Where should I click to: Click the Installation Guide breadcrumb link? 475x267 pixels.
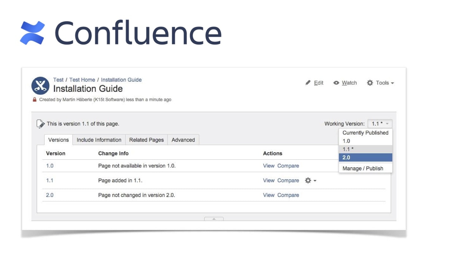(x=121, y=80)
